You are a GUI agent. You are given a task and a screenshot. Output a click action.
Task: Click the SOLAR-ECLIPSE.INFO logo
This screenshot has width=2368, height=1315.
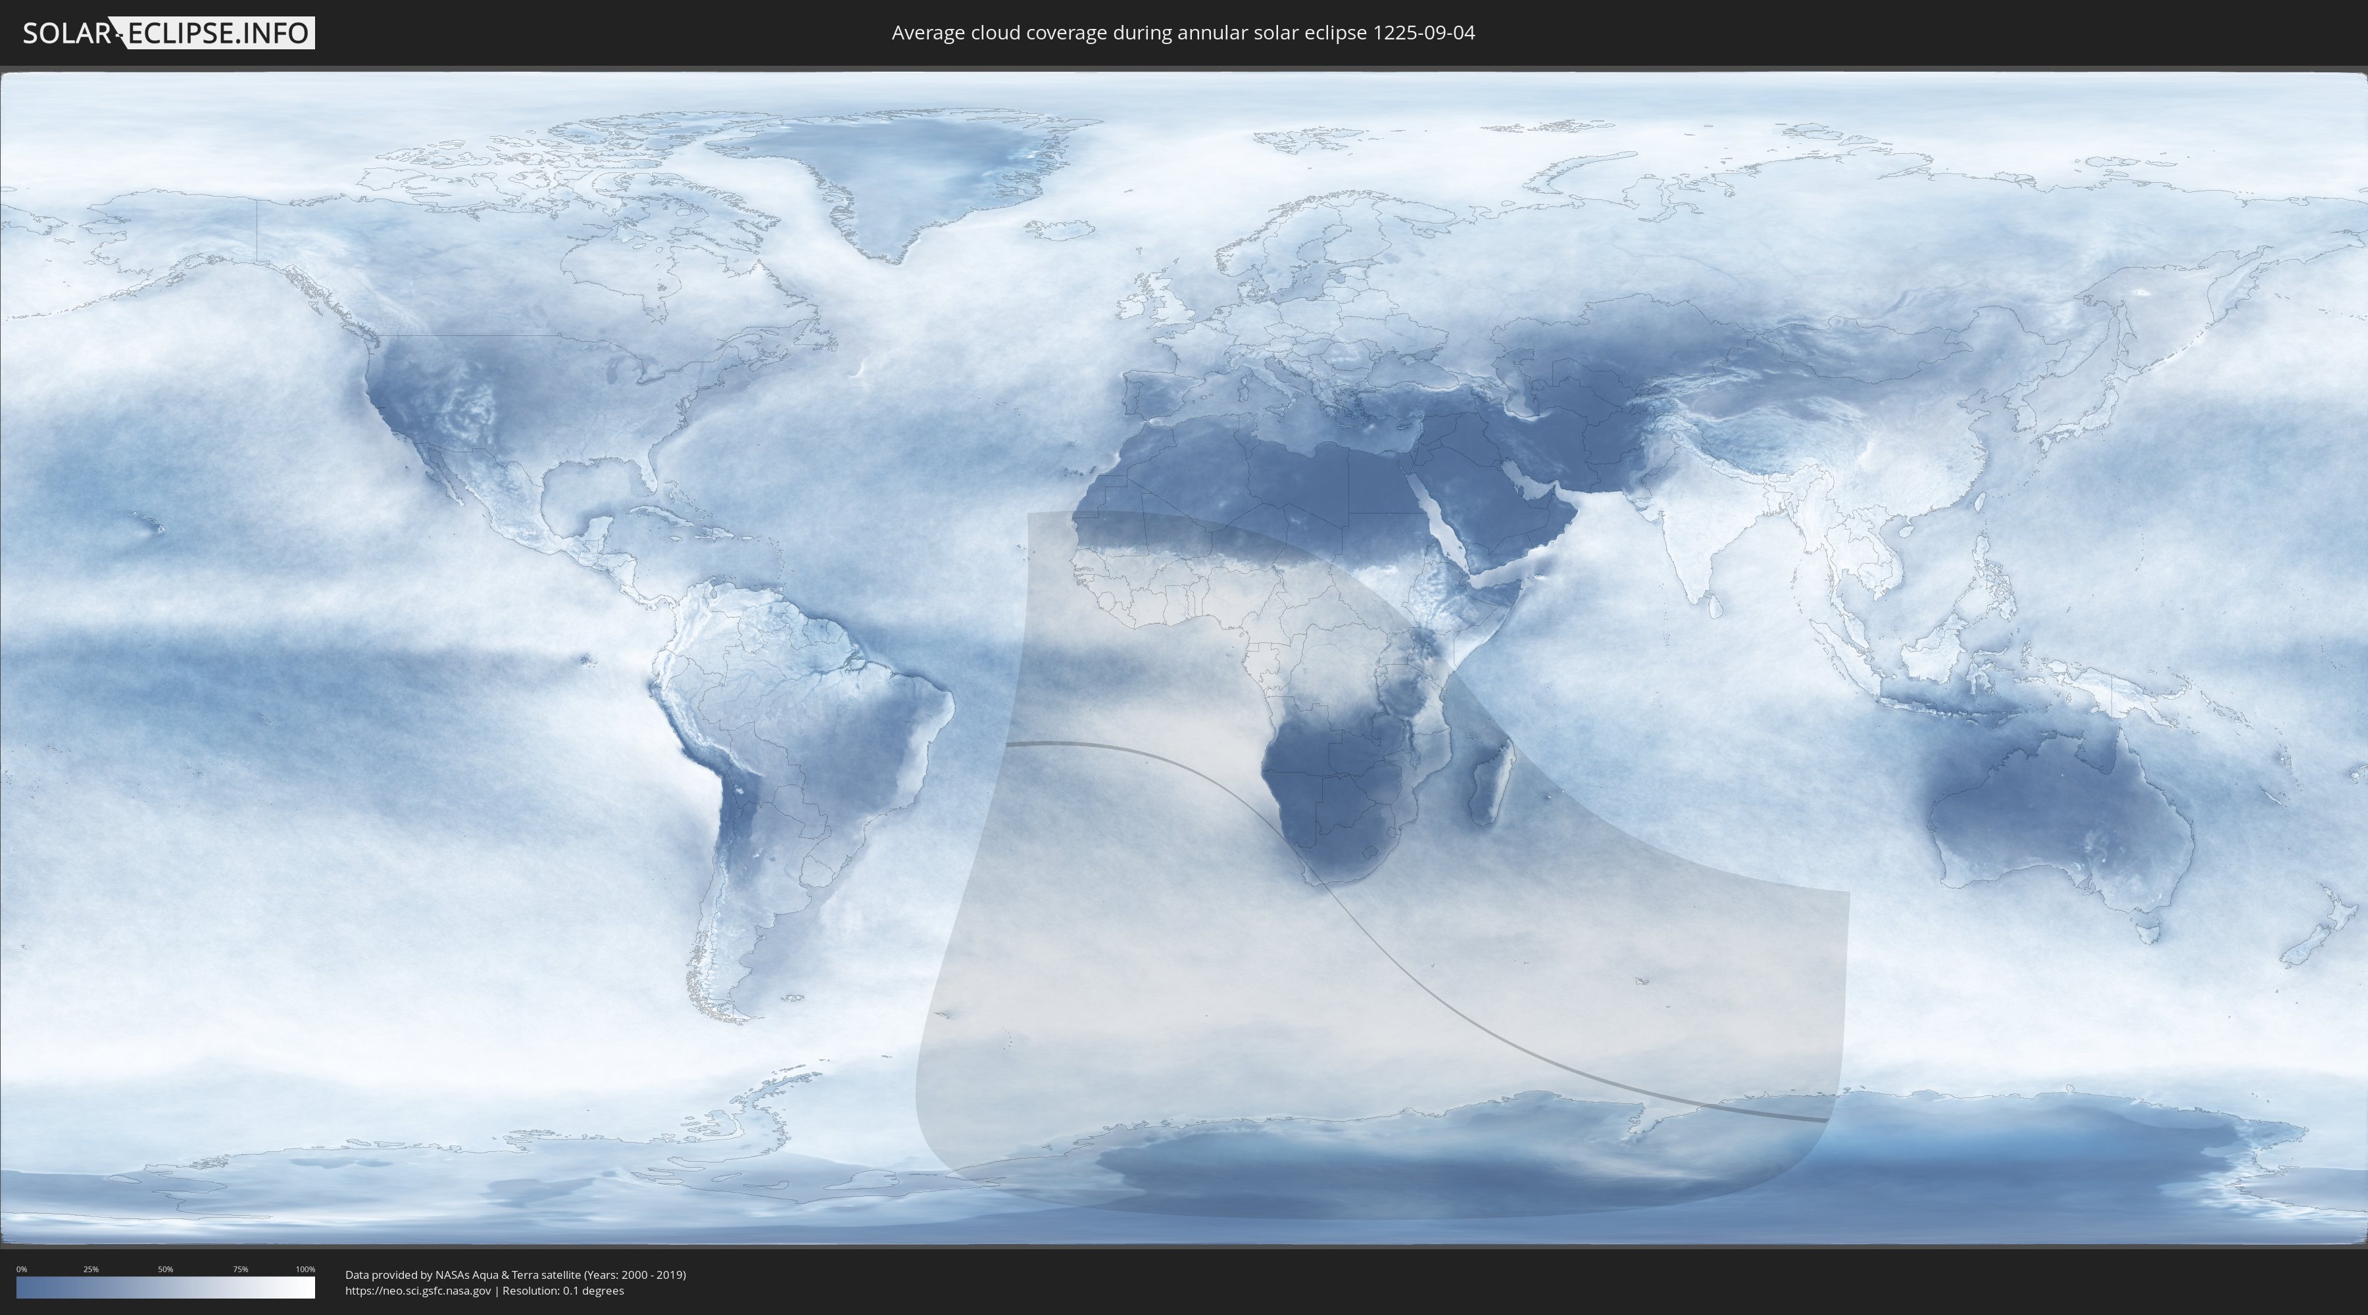tap(168, 33)
